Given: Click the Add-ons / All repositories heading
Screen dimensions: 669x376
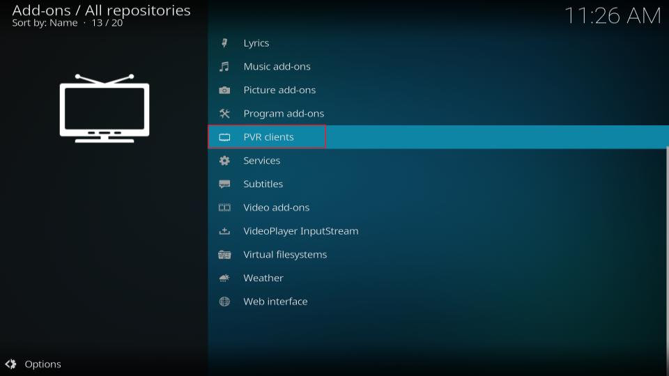Looking at the screenshot, I should click(101, 10).
